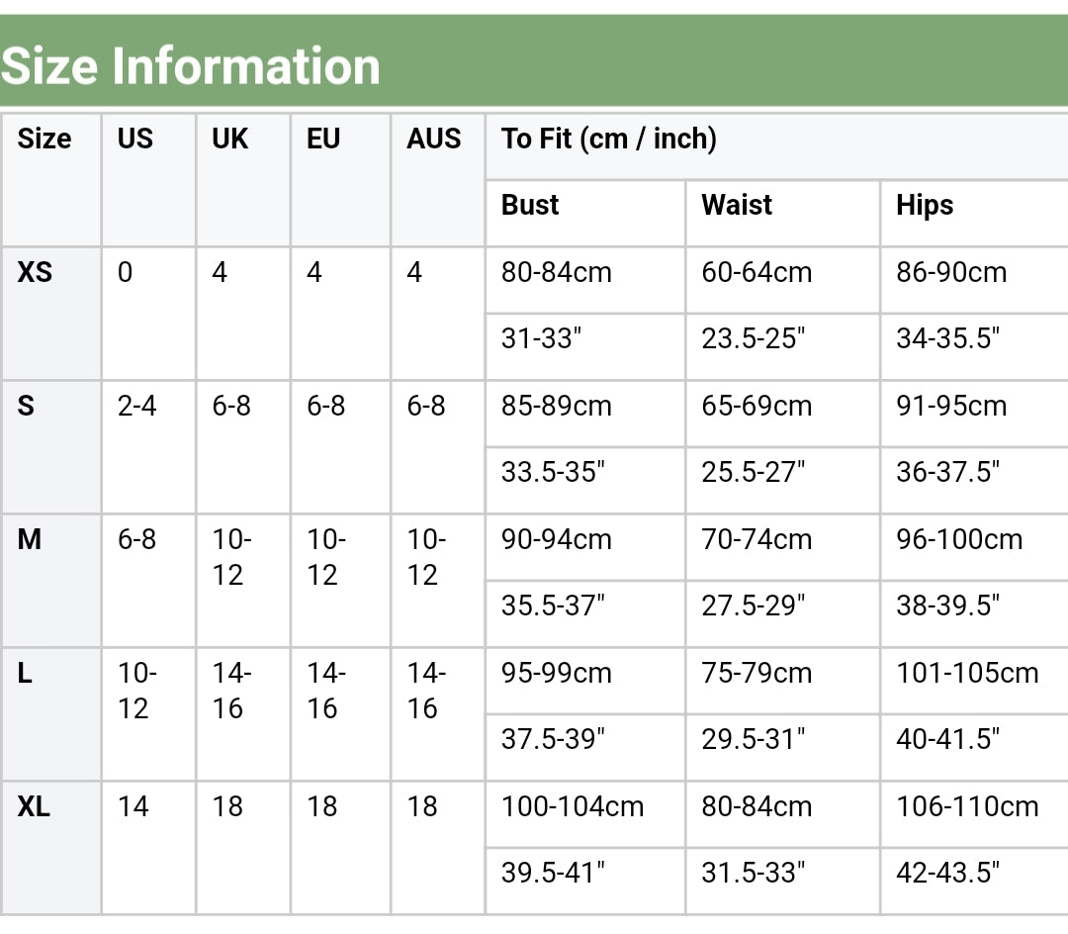Screen dimensions: 1068x934
Task: Click the 96-100cm hips cell
Action: pos(959,540)
